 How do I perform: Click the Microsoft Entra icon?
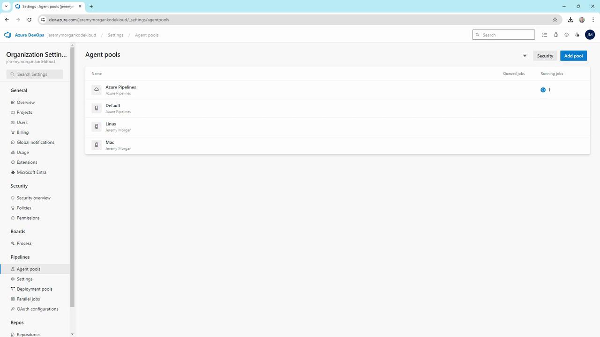(x=13, y=172)
